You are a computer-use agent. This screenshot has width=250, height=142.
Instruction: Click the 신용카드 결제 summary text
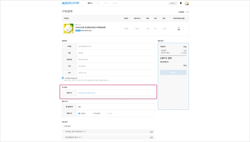[x=166, y=58]
